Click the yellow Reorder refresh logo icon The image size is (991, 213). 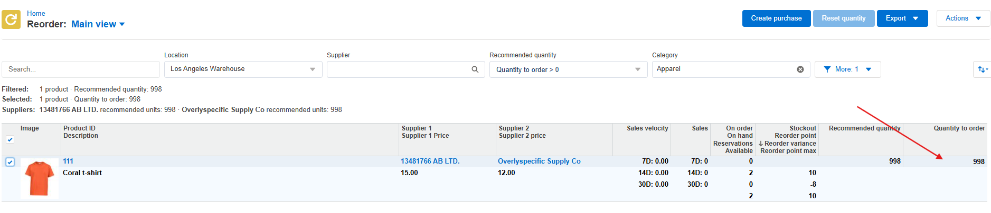point(11,19)
